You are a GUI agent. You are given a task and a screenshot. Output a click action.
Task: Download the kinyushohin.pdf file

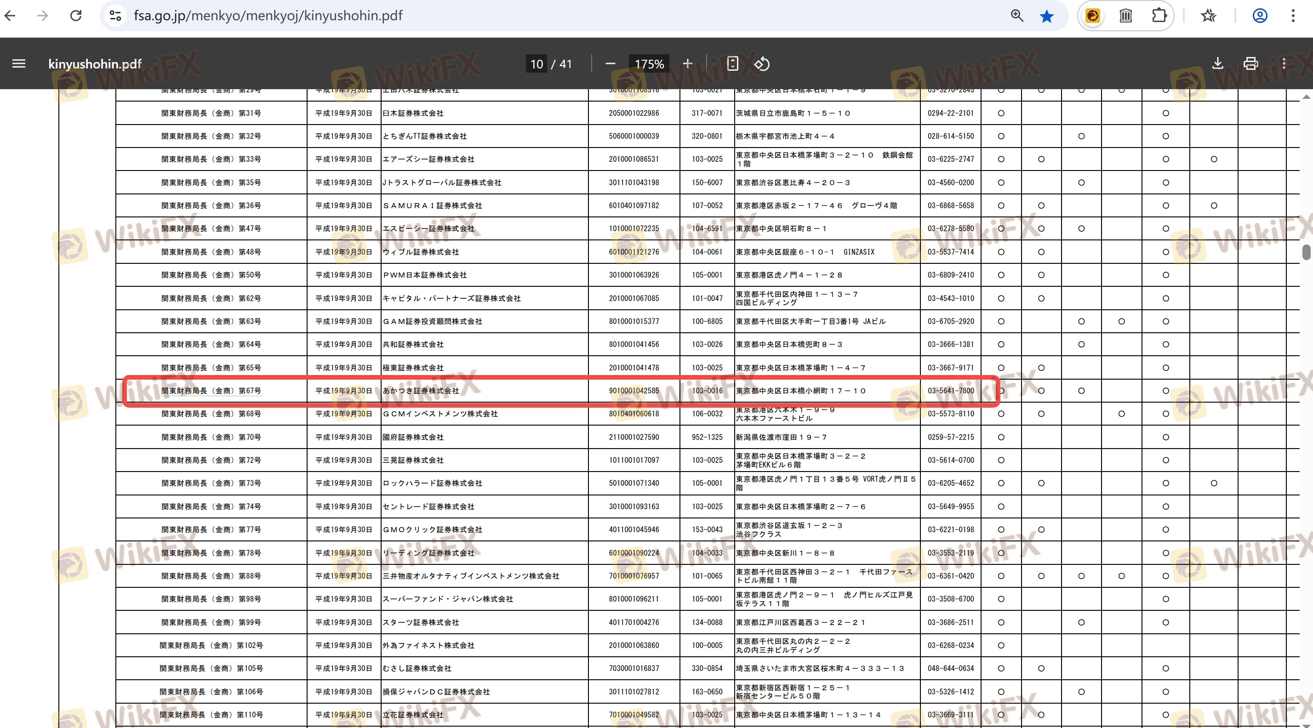[1218, 64]
